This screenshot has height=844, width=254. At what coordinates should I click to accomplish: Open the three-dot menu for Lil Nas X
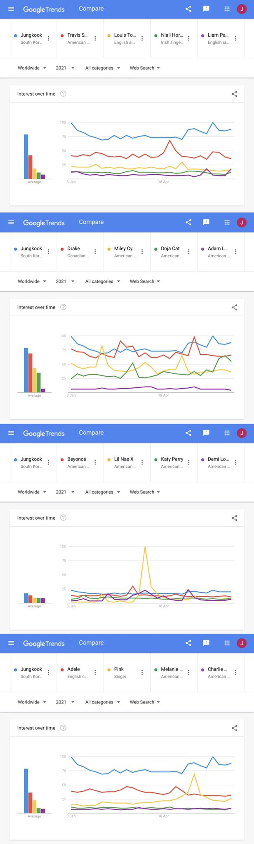142,462
